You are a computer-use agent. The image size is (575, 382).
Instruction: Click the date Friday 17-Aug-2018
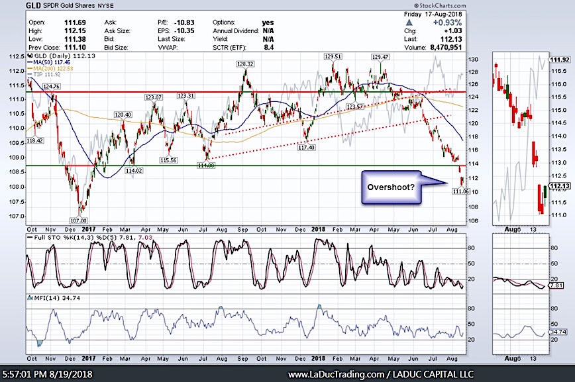click(x=433, y=15)
